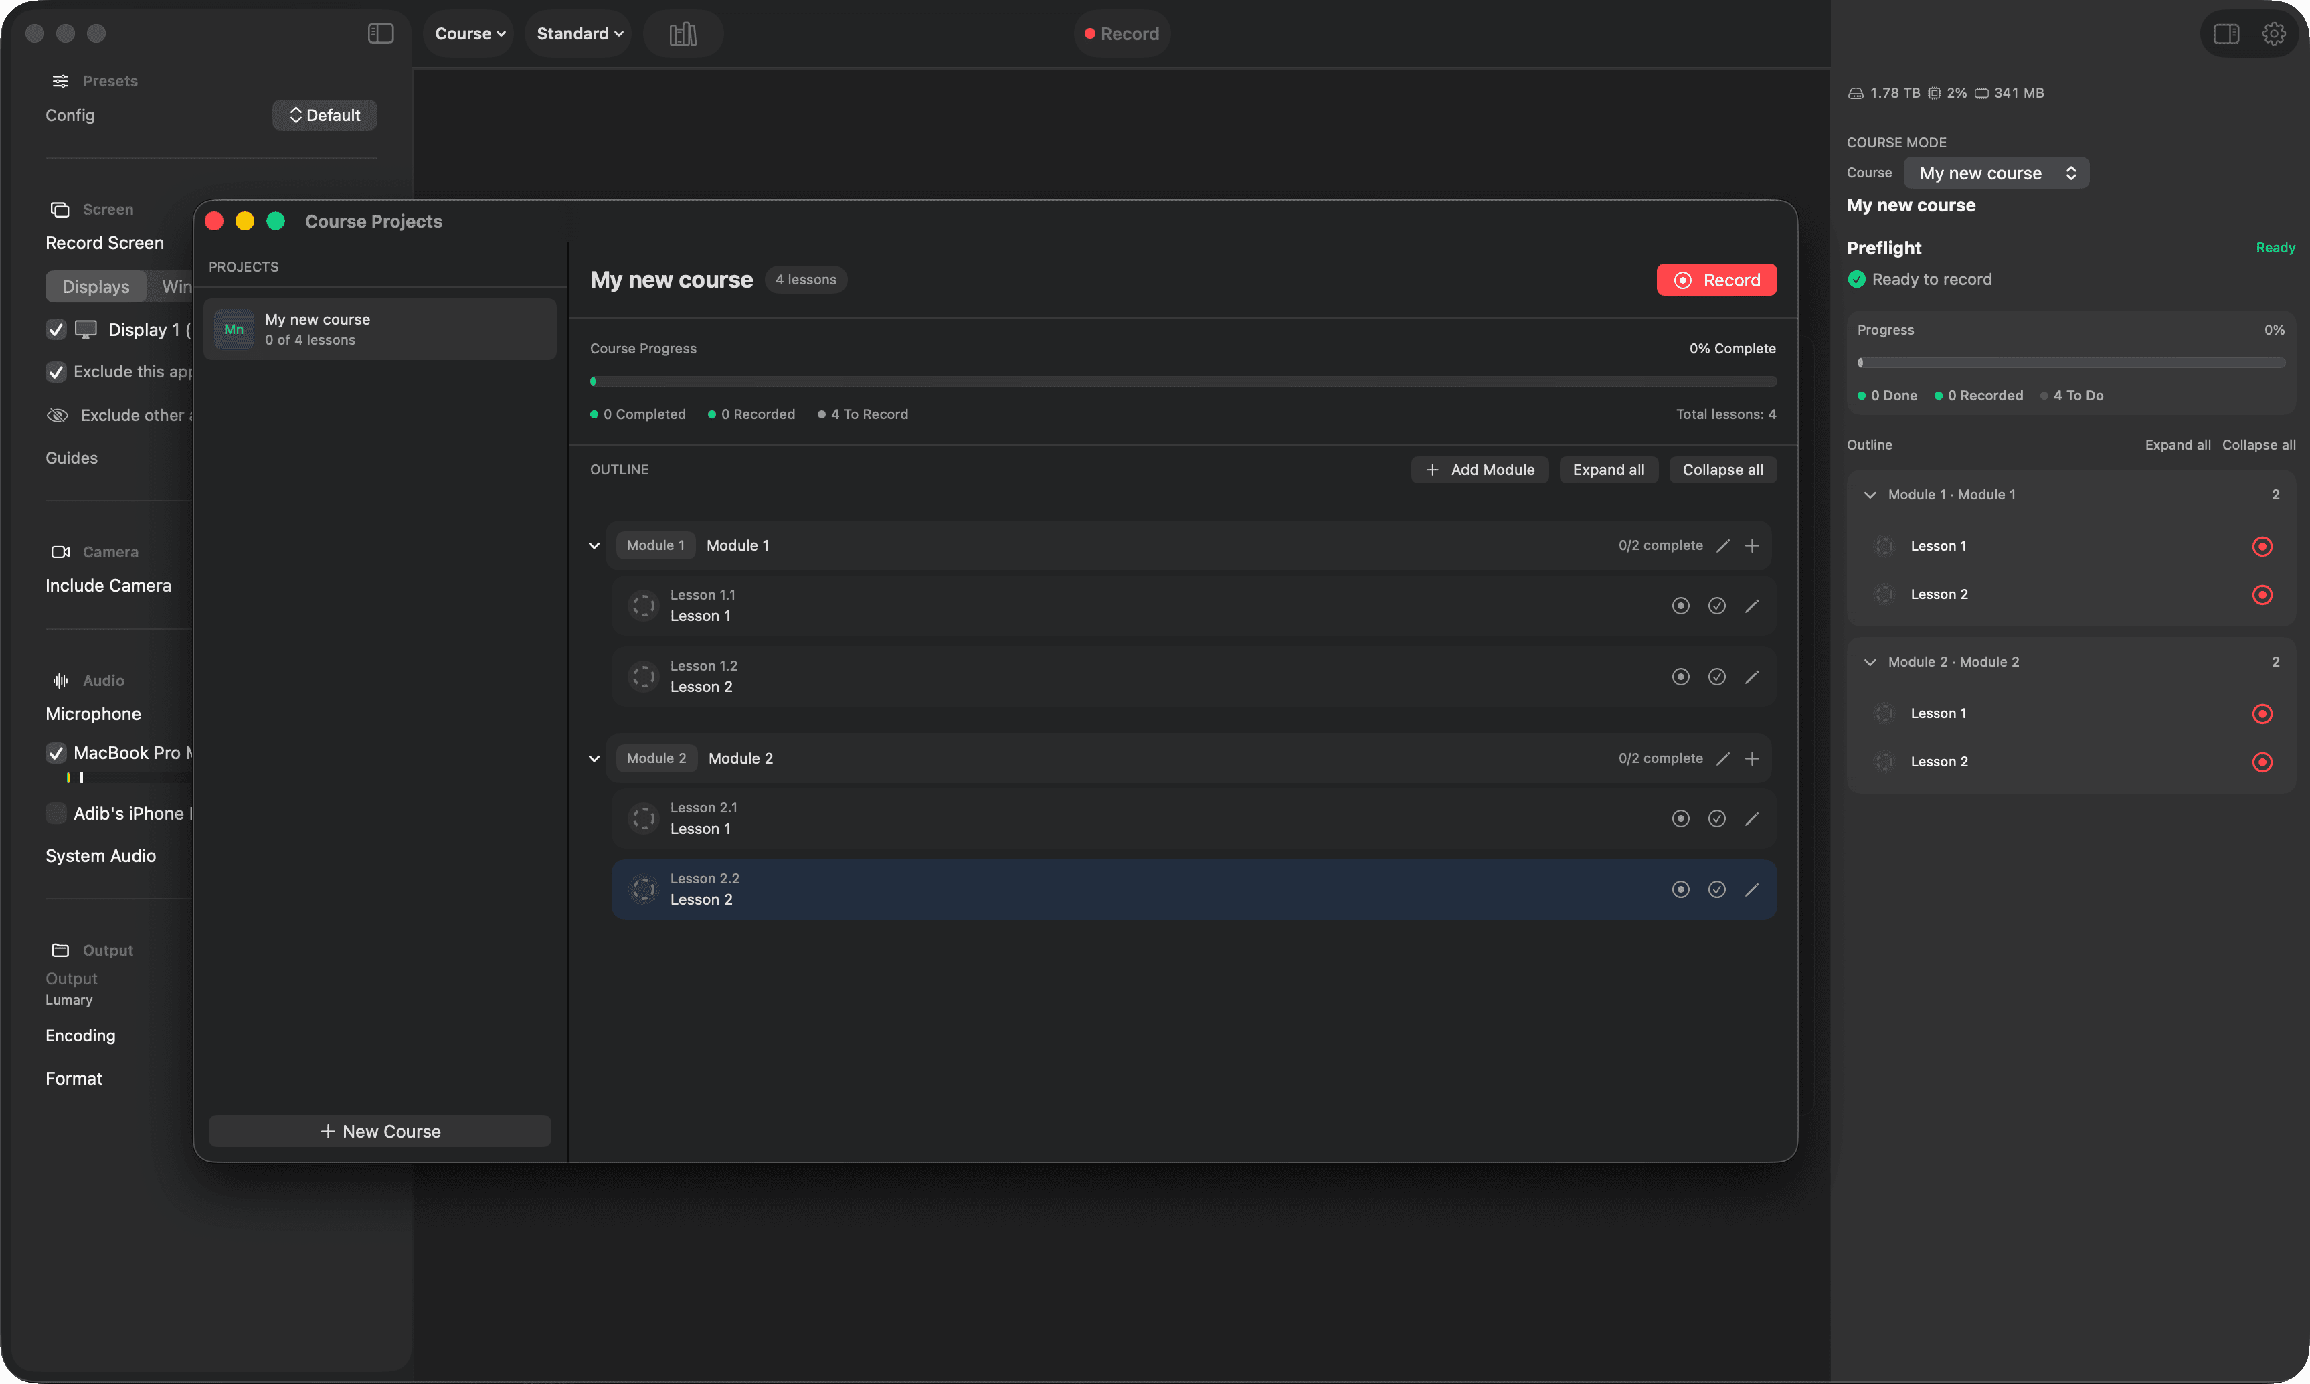The height and width of the screenshot is (1384, 2310).
Task: Toggle the MacBook Pro microphone checkbox
Action: (56, 753)
